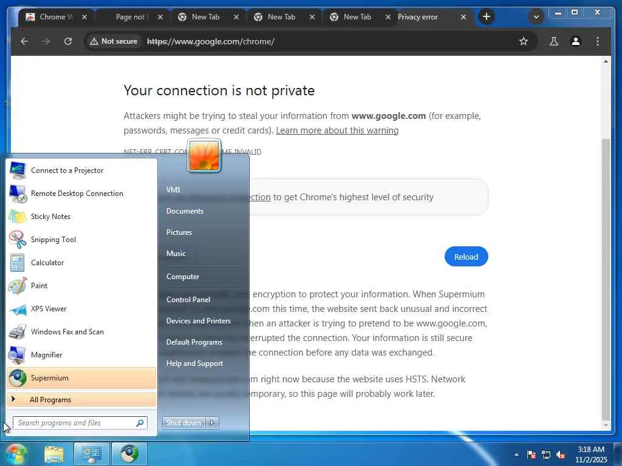Launch Windows Fax and Scan

(x=82, y=332)
